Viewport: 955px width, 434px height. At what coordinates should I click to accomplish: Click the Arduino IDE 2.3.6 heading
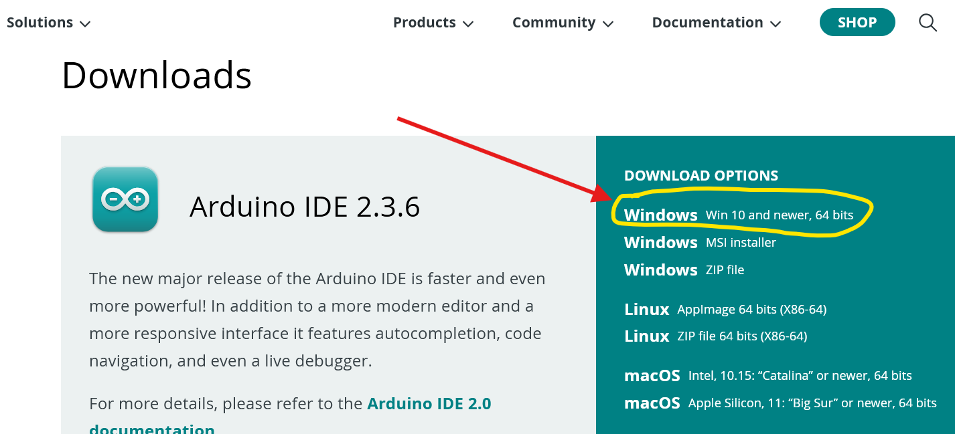pyautogui.click(x=305, y=207)
